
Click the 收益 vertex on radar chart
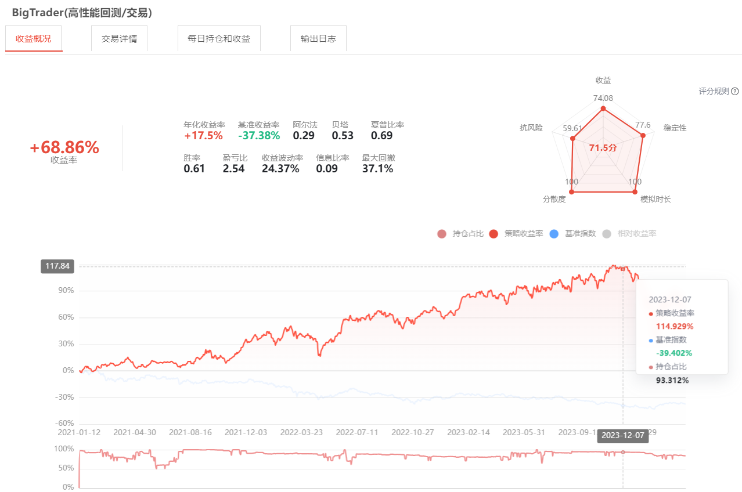pyautogui.click(x=603, y=108)
